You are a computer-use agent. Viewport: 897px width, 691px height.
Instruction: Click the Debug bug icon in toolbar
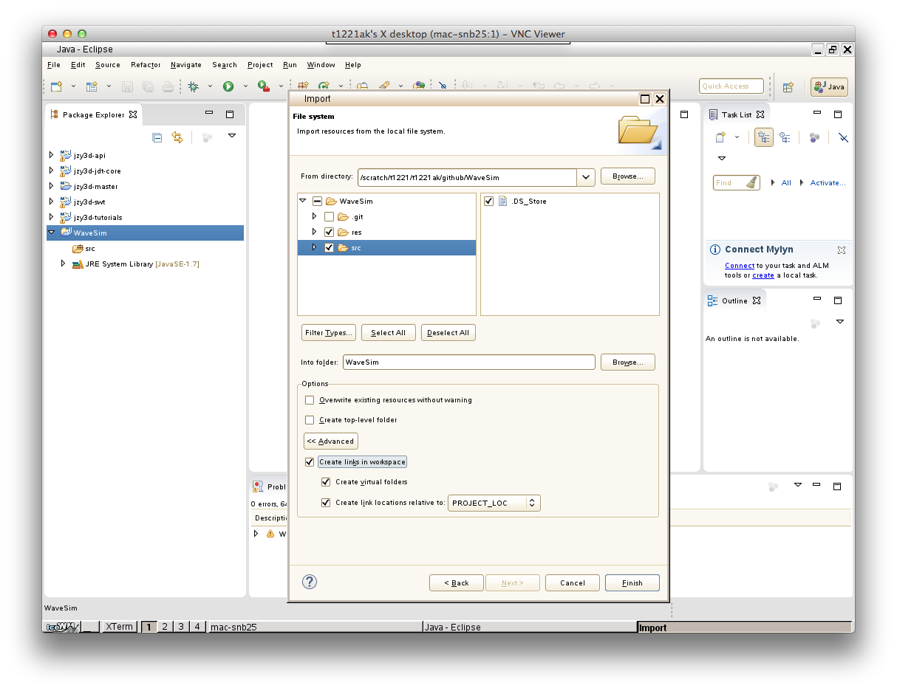pyautogui.click(x=194, y=86)
